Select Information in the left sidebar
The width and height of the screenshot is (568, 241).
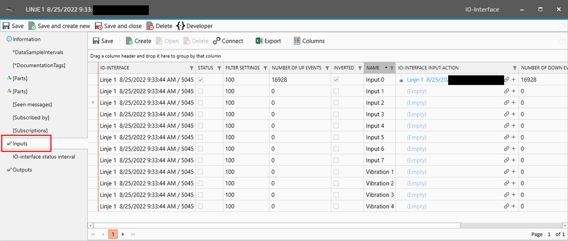coord(26,39)
